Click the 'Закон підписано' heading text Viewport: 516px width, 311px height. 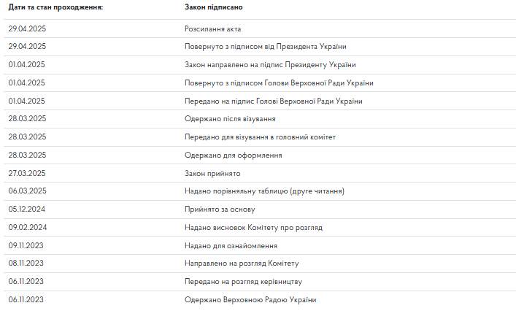[214, 7]
